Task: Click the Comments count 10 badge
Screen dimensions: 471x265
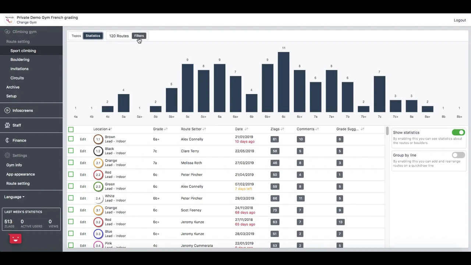Action: coord(301,139)
